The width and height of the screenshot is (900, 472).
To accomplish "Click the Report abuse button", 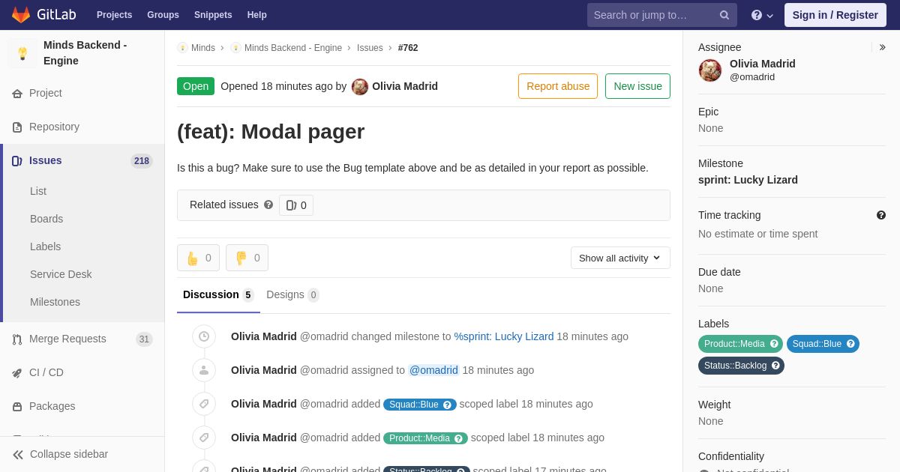I will point(558,86).
